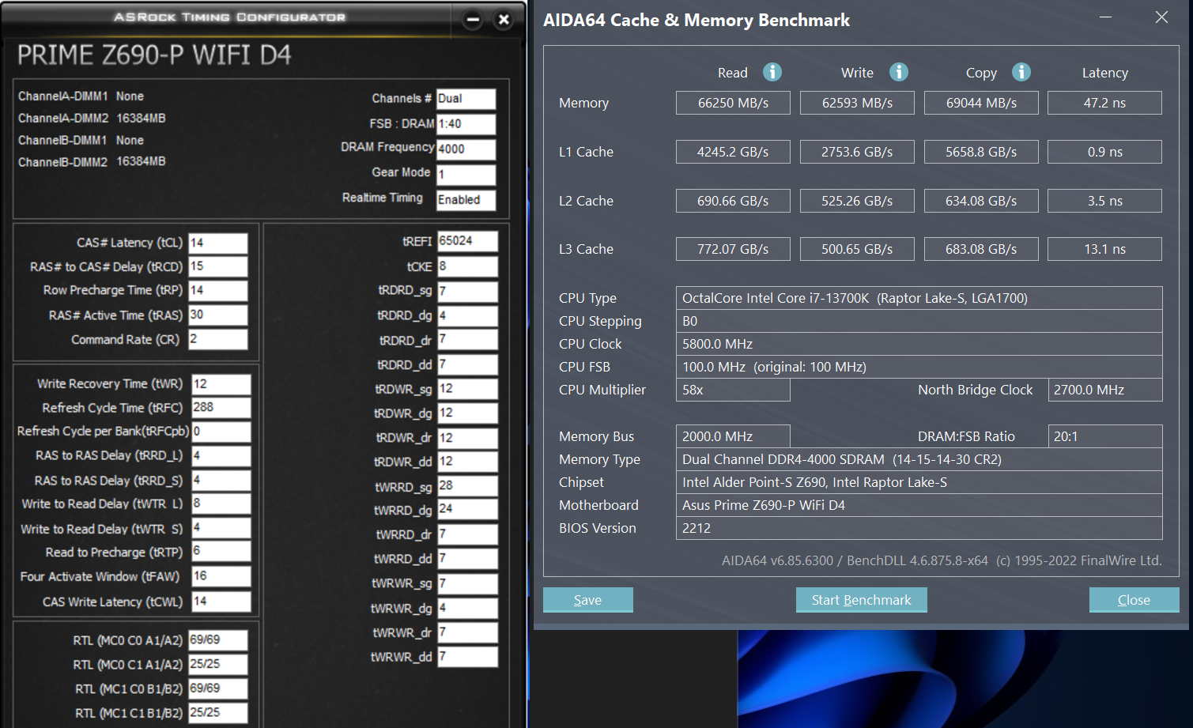Select the RAS# to CAS# Delay (tRCD) field
Screen dimensions: 1193x728
point(218,267)
